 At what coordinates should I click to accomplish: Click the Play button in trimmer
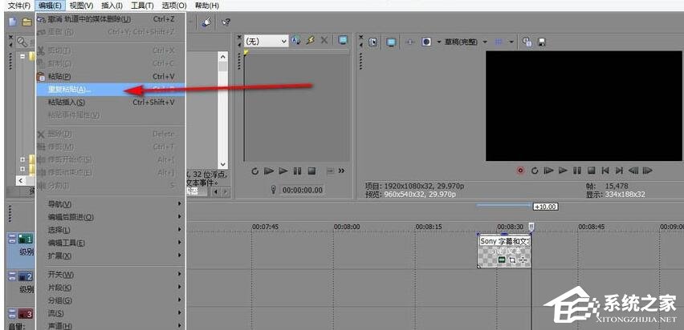(283, 171)
